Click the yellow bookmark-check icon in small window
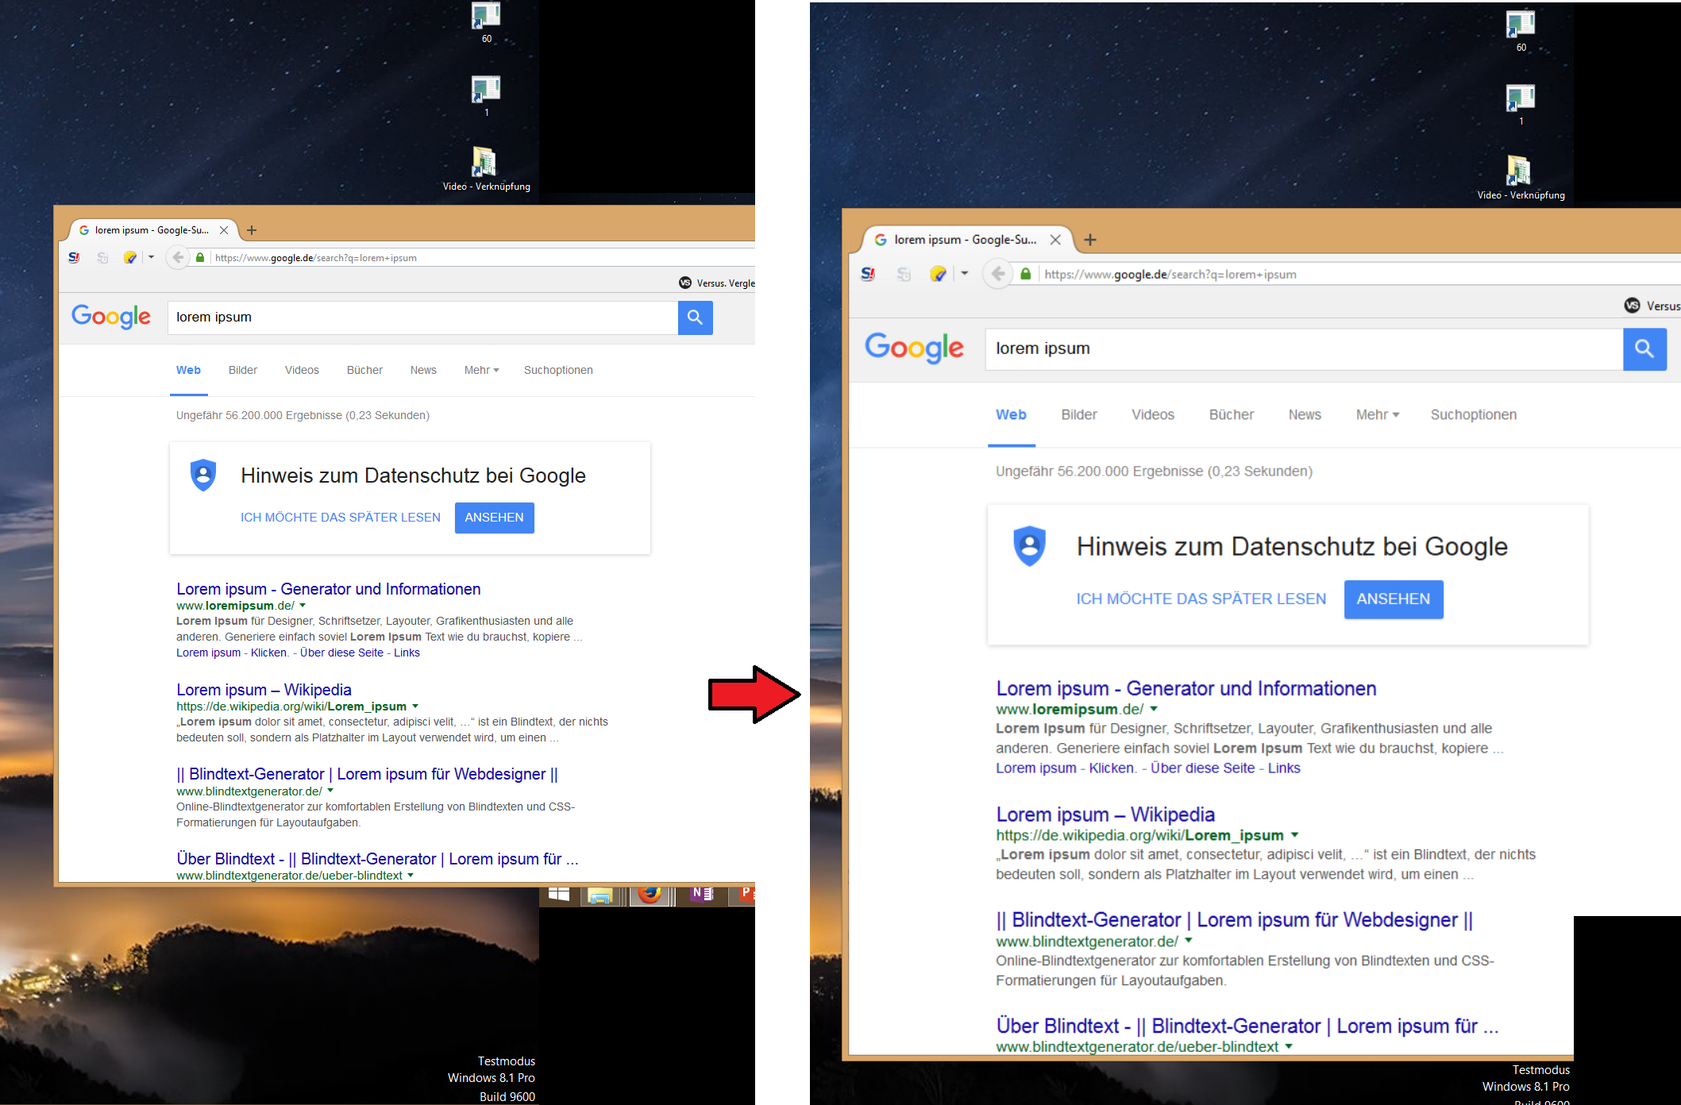 [x=130, y=257]
